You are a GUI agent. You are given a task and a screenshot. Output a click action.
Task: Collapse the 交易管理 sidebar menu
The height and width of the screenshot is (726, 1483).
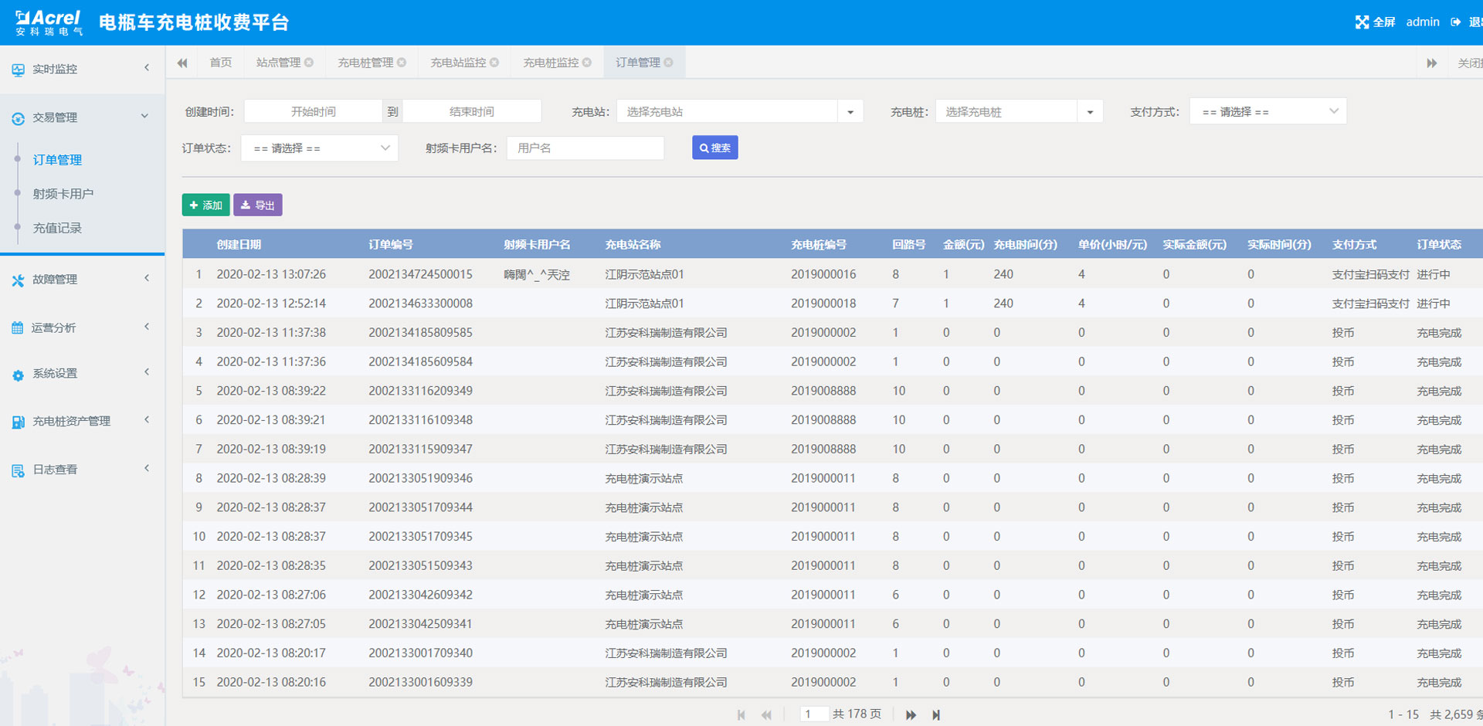point(82,117)
